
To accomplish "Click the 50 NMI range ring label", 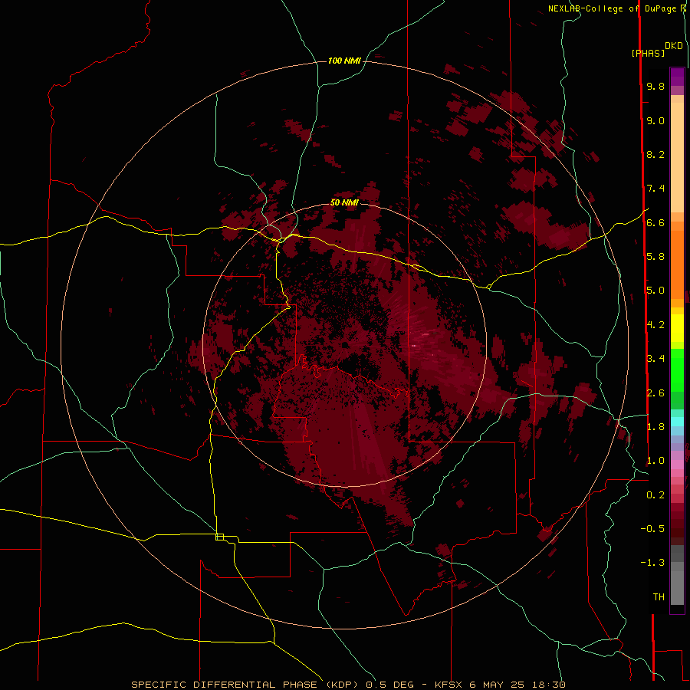I will coord(344,202).
